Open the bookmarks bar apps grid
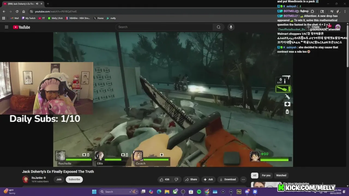Viewport: 349px width, 196px height. click(4, 18)
